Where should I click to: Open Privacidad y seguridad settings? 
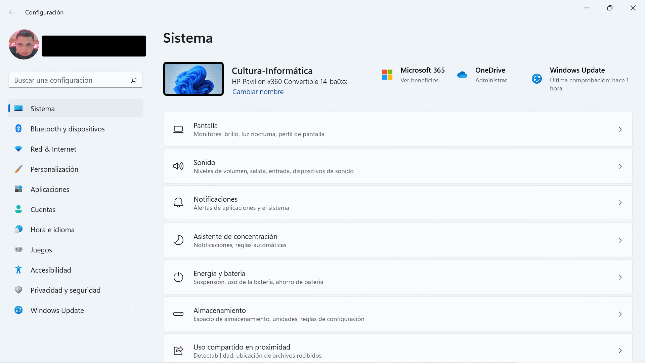click(76, 290)
